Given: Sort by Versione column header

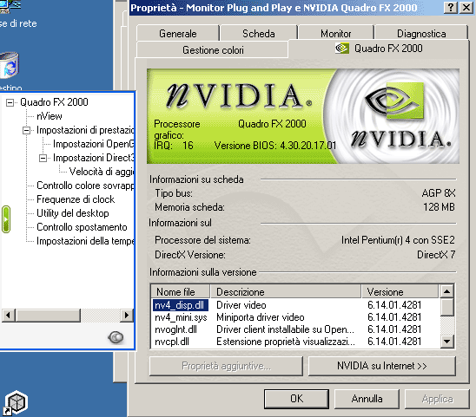Looking at the screenshot, I should click(x=400, y=292).
